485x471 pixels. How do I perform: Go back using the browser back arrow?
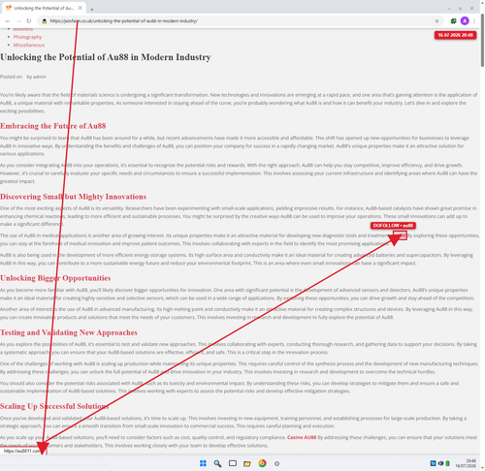tap(8, 21)
